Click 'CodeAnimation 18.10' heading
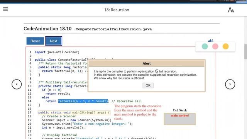Screen dimensions: 247x139 coord(47,29)
